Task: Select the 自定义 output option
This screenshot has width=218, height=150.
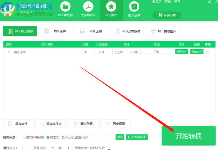Action: [48, 137]
